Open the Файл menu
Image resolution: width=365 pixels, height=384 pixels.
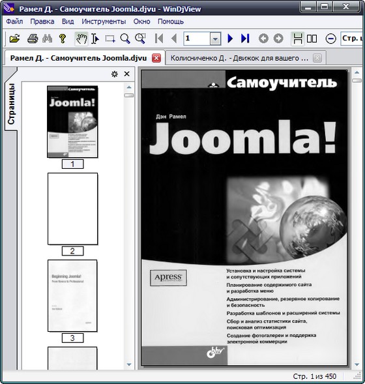(x=14, y=22)
